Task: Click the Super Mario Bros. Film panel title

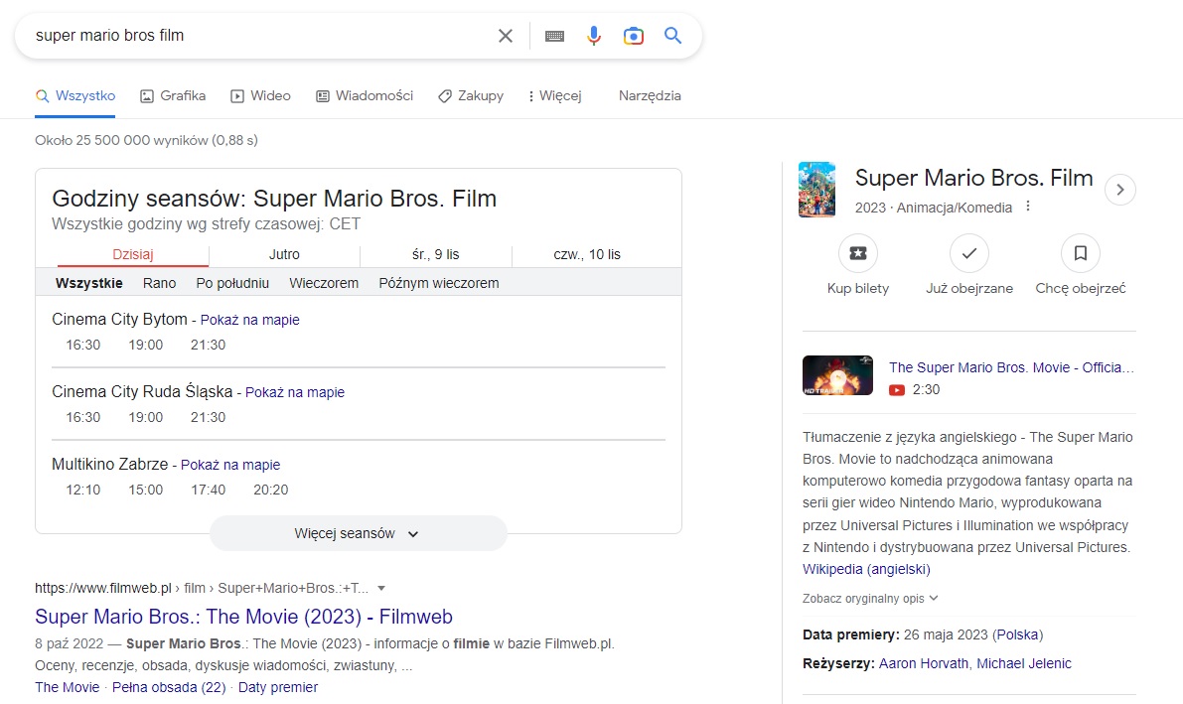Action: 974,178
